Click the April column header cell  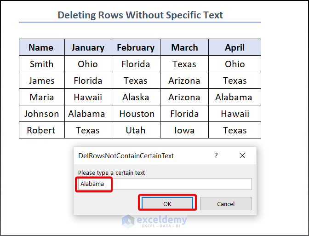pos(235,47)
